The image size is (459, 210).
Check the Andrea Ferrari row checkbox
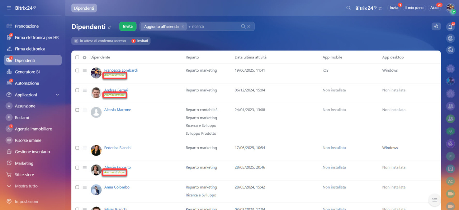click(x=77, y=90)
